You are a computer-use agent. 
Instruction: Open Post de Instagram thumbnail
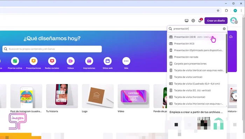(x=26, y=96)
